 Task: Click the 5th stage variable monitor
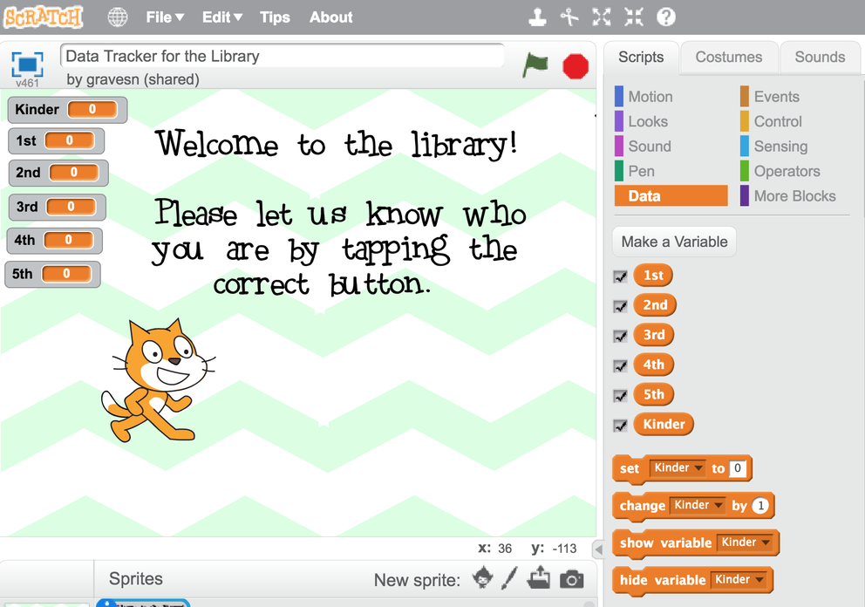53,274
